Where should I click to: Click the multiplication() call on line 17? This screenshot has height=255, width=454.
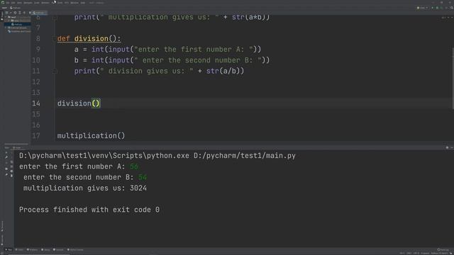pos(91,136)
